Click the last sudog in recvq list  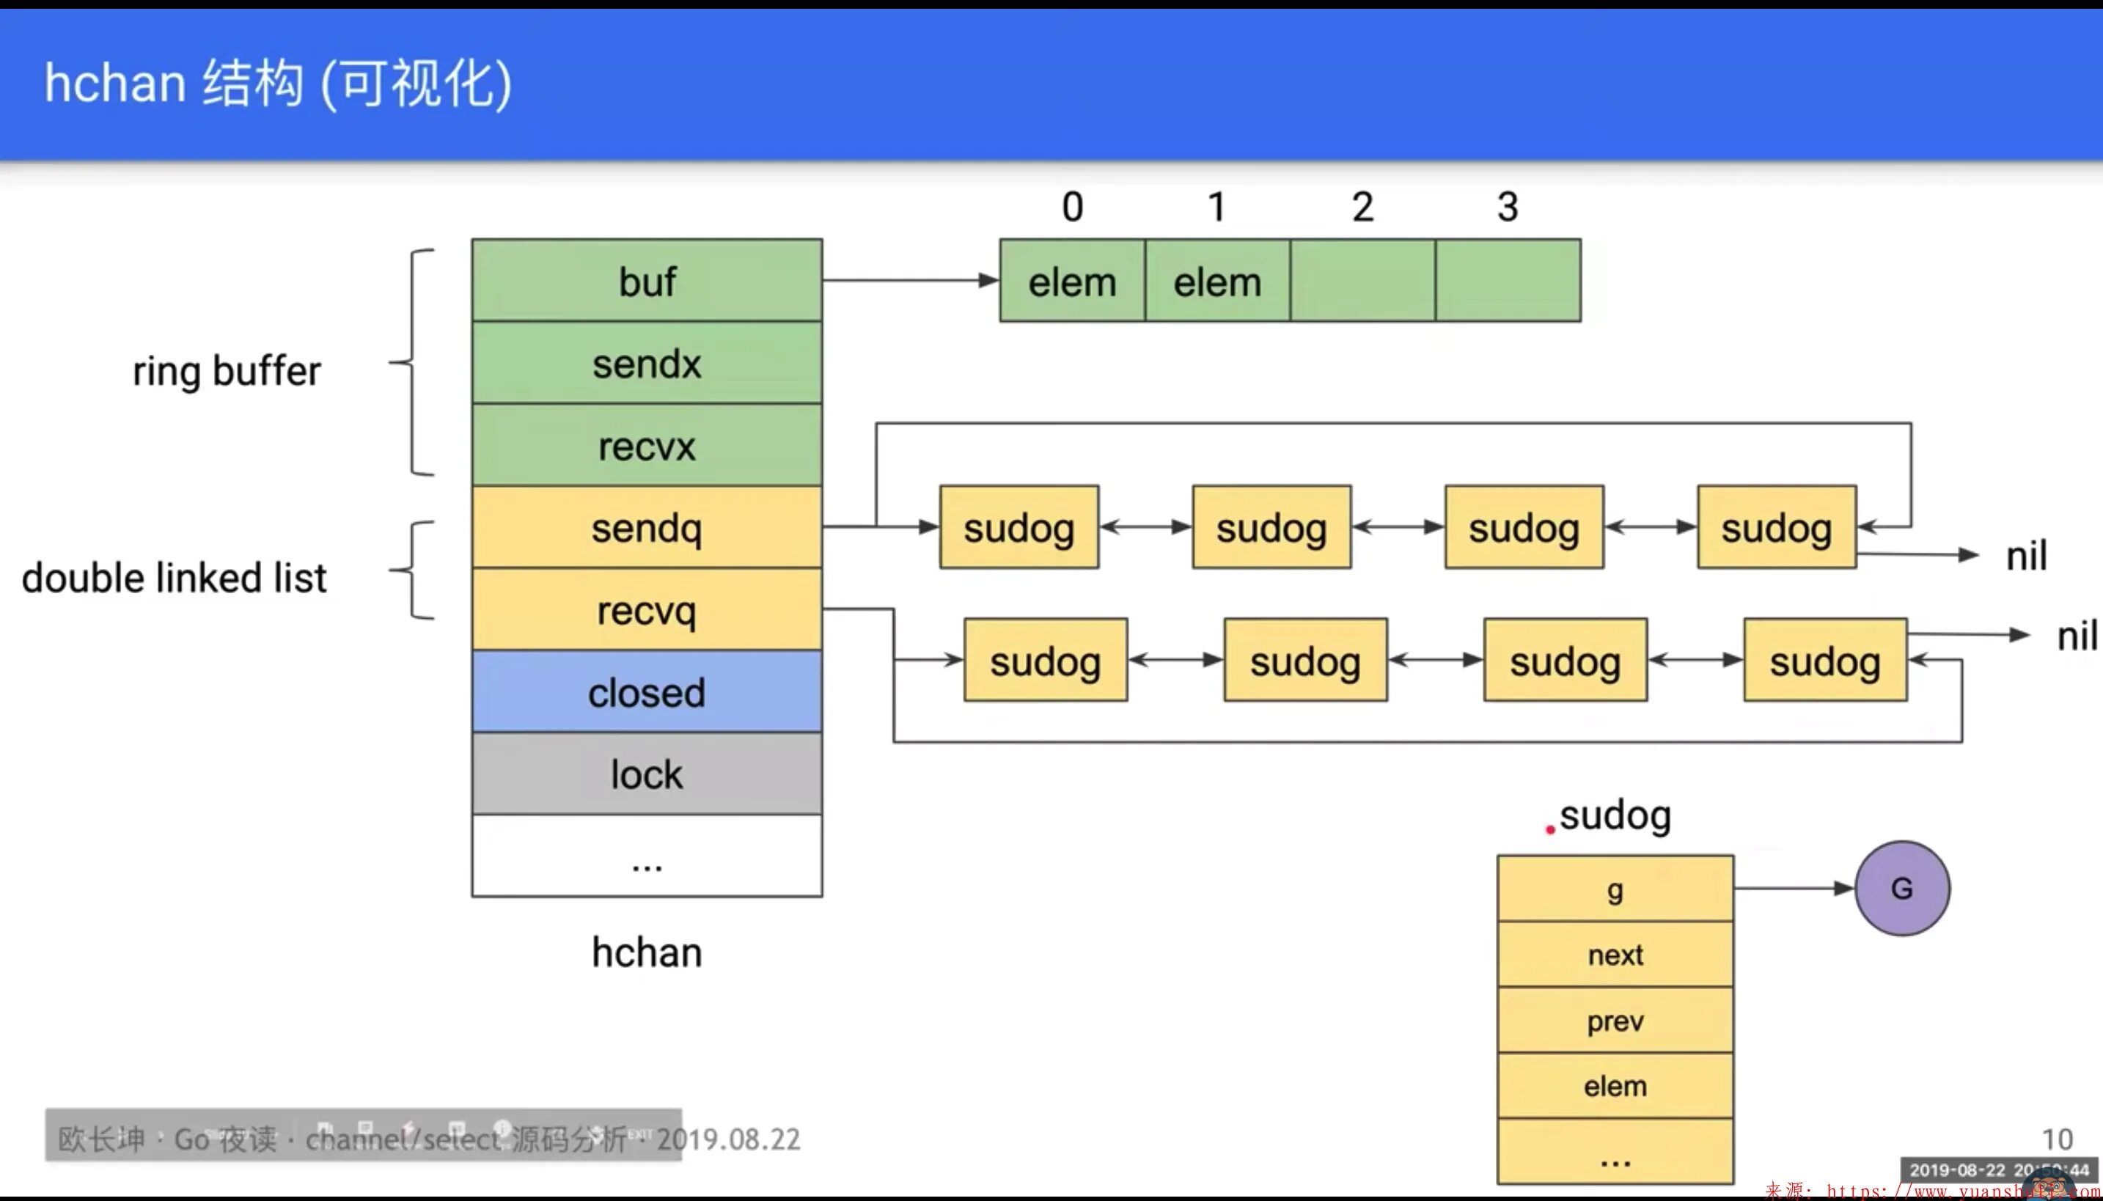[1824, 661]
